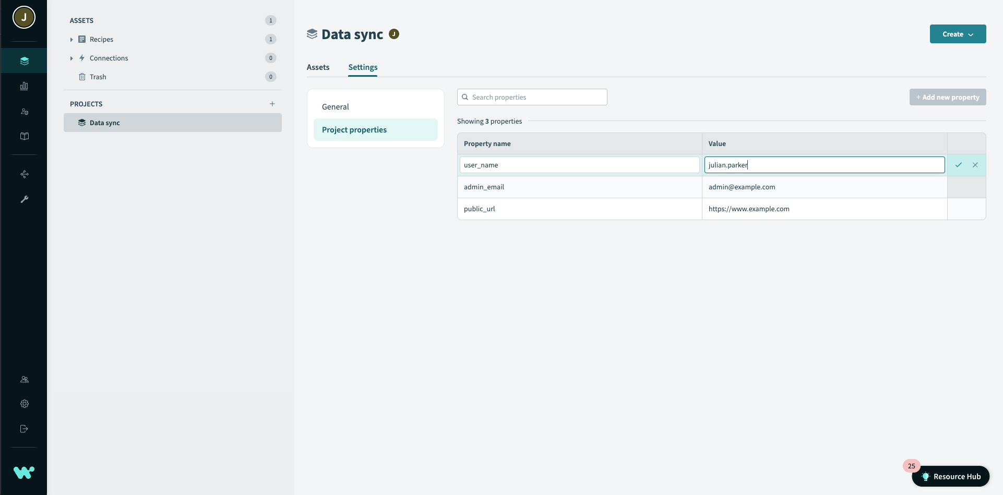Viewport: 1003px width, 495px height.
Task: Expand the Recipes tree item
Action: pos(71,40)
